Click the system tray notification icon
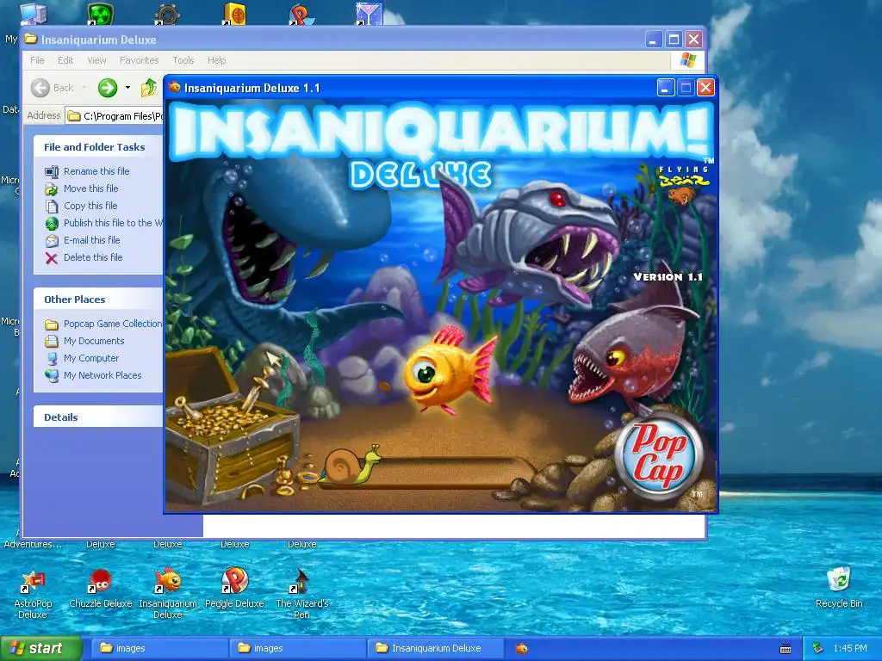Screen dimensions: 882x661 coord(818,648)
